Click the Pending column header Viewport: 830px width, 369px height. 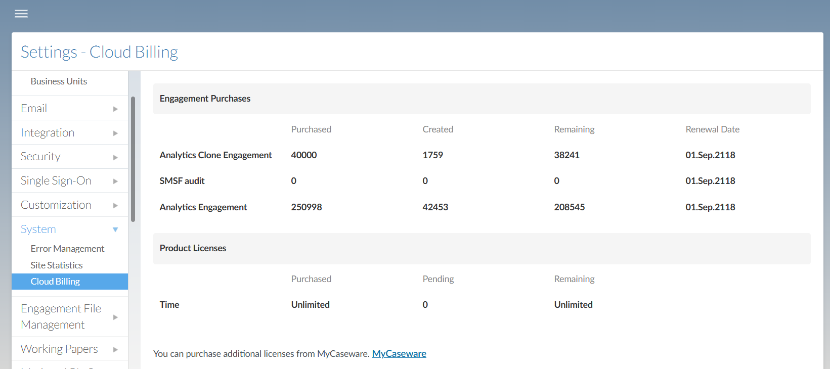(x=439, y=279)
